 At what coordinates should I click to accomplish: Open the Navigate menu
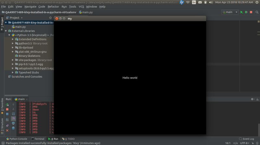[x=30, y=6]
